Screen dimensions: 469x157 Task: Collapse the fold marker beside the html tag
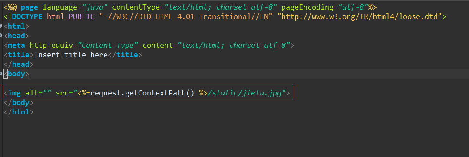[1, 26]
